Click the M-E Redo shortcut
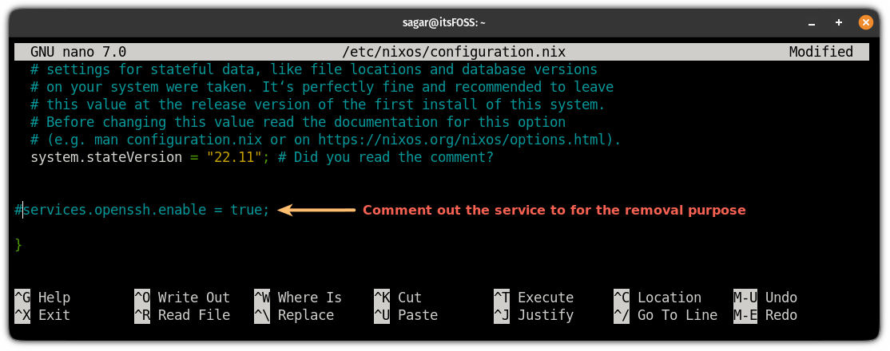This screenshot has width=890, height=351. pyautogui.click(x=765, y=315)
